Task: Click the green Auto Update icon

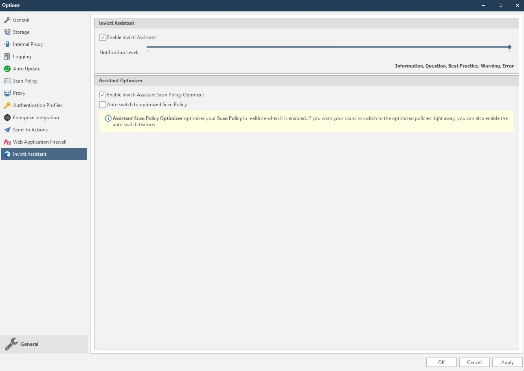Action: [x=7, y=69]
